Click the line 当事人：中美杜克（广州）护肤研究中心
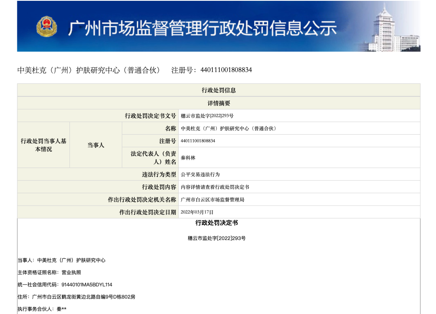This screenshot has width=436, height=314. [61, 260]
